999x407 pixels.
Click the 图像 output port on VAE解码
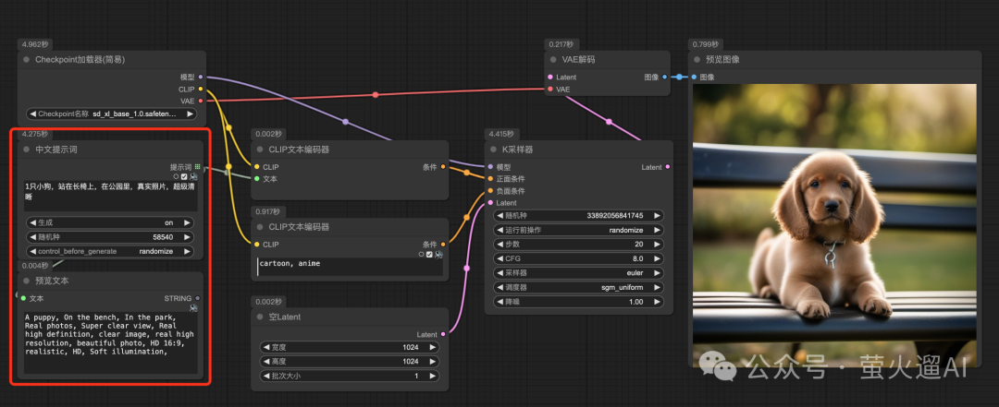click(664, 77)
